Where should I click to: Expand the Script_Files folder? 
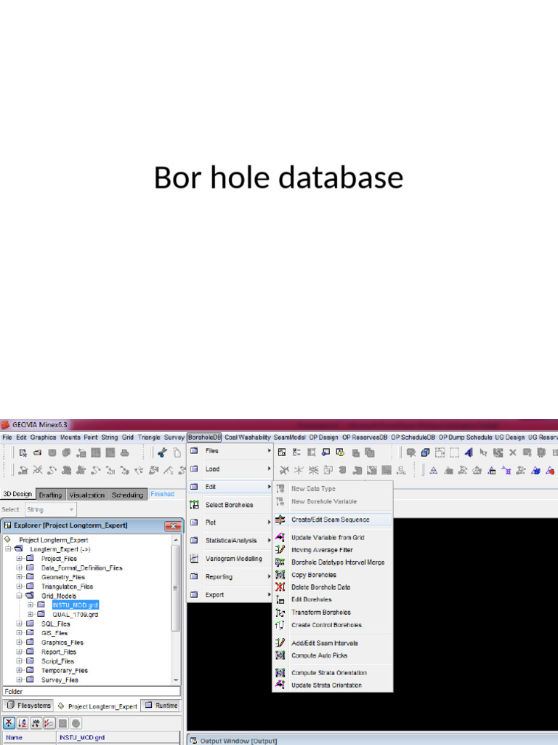coord(20,661)
